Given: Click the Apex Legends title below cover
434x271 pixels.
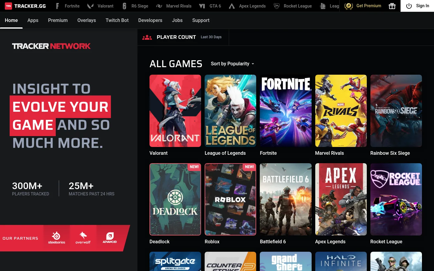Looking at the screenshot, I should [330, 241].
